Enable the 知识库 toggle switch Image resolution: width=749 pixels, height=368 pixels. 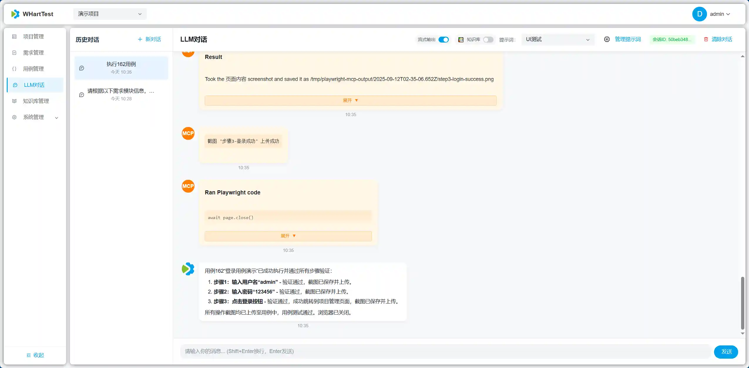[488, 40]
